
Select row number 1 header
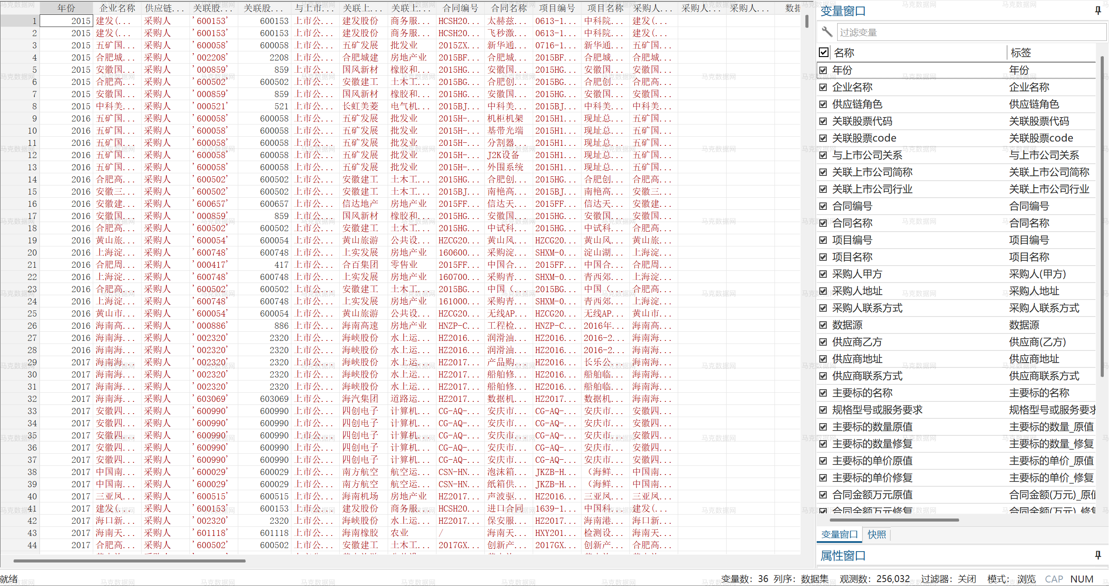[x=20, y=21]
